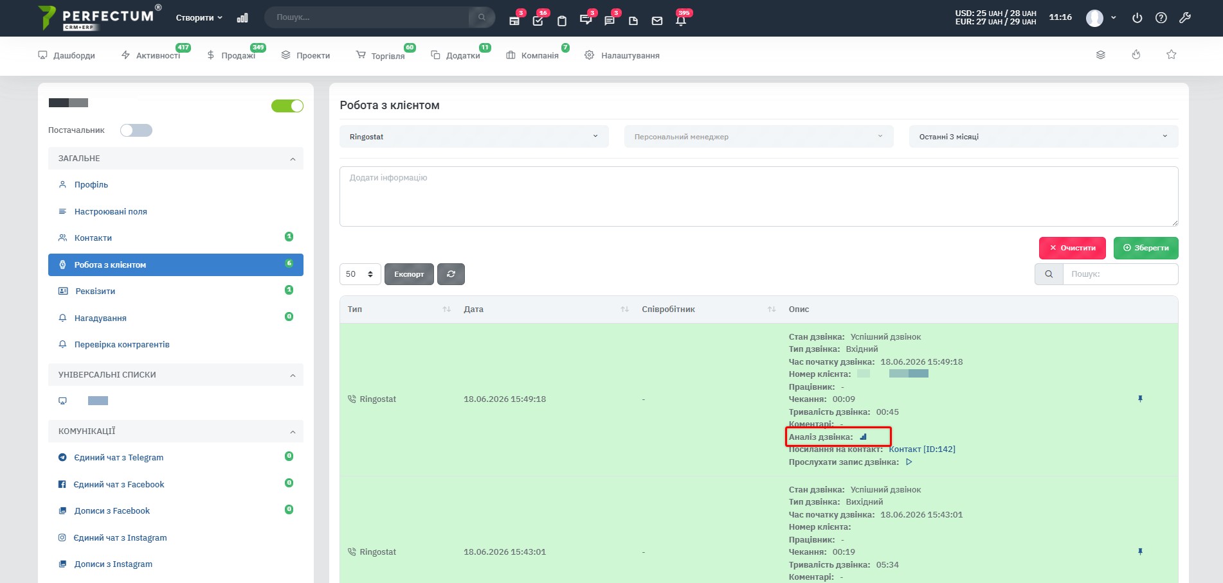The image size is (1223, 583).
Task: Open the clipboard icon in header
Action: point(562,21)
